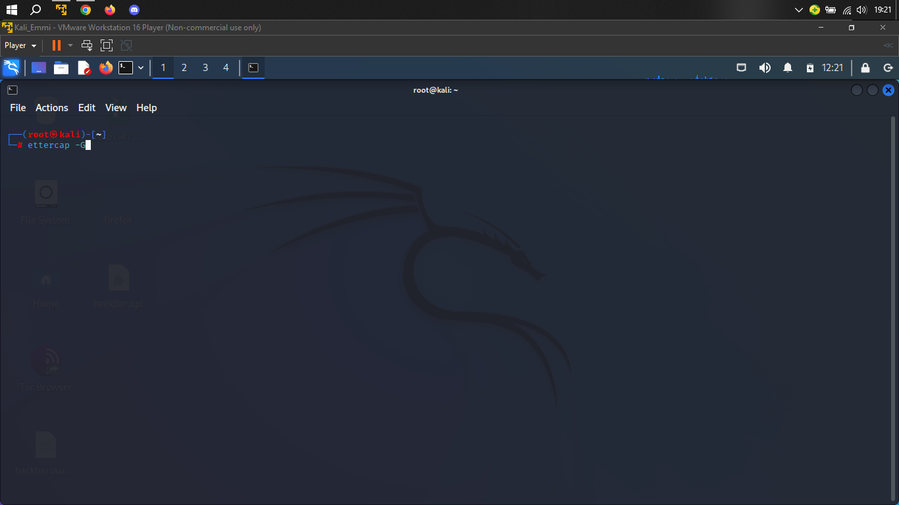Open the terminal Actions menu
The height and width of the screenshot is (505, 899).
pos(52,108)
